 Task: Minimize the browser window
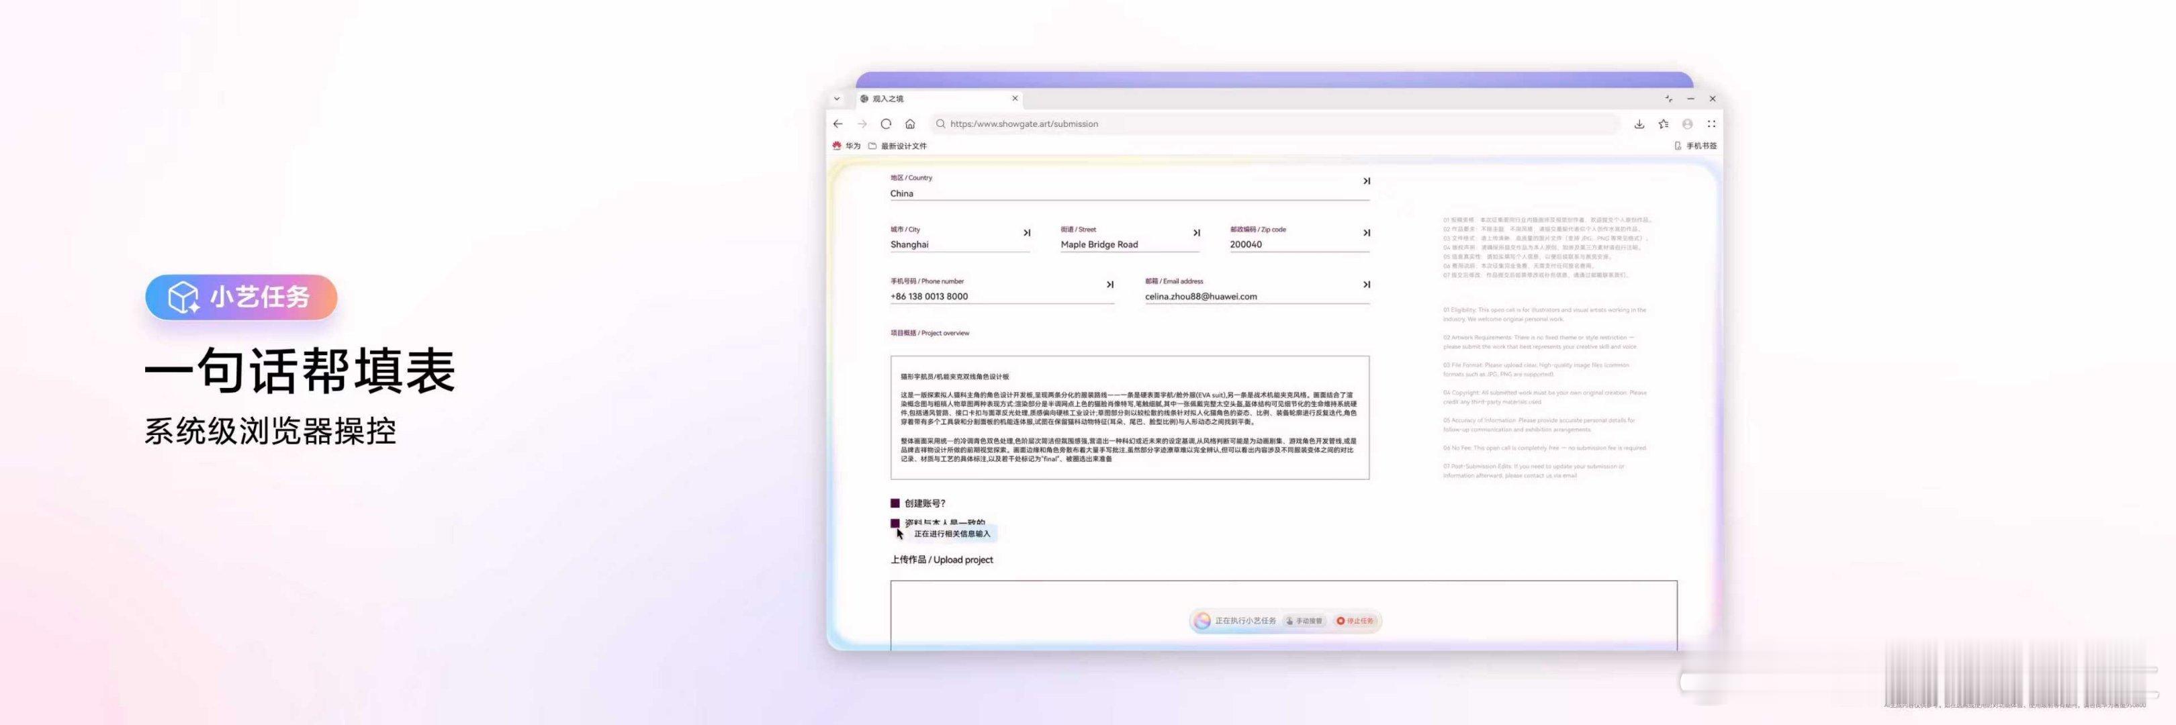(1690, 99)
